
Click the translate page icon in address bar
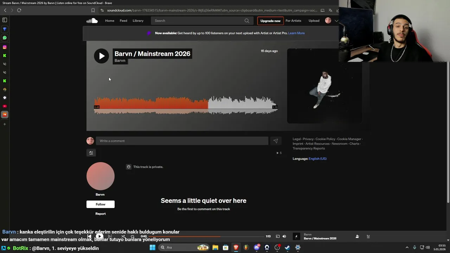pos(330,10)
